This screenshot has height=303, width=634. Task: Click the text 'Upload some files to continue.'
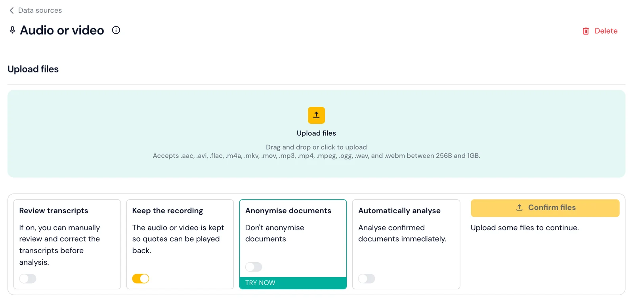point(525,228)
